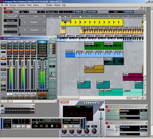Screen dimensions: 153x139
Task: Click EDIT button for CleanComp send effect
Action: pos(117,127)
